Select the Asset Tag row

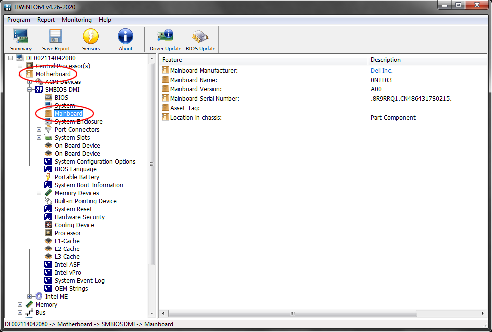click(x=323, y=108)
